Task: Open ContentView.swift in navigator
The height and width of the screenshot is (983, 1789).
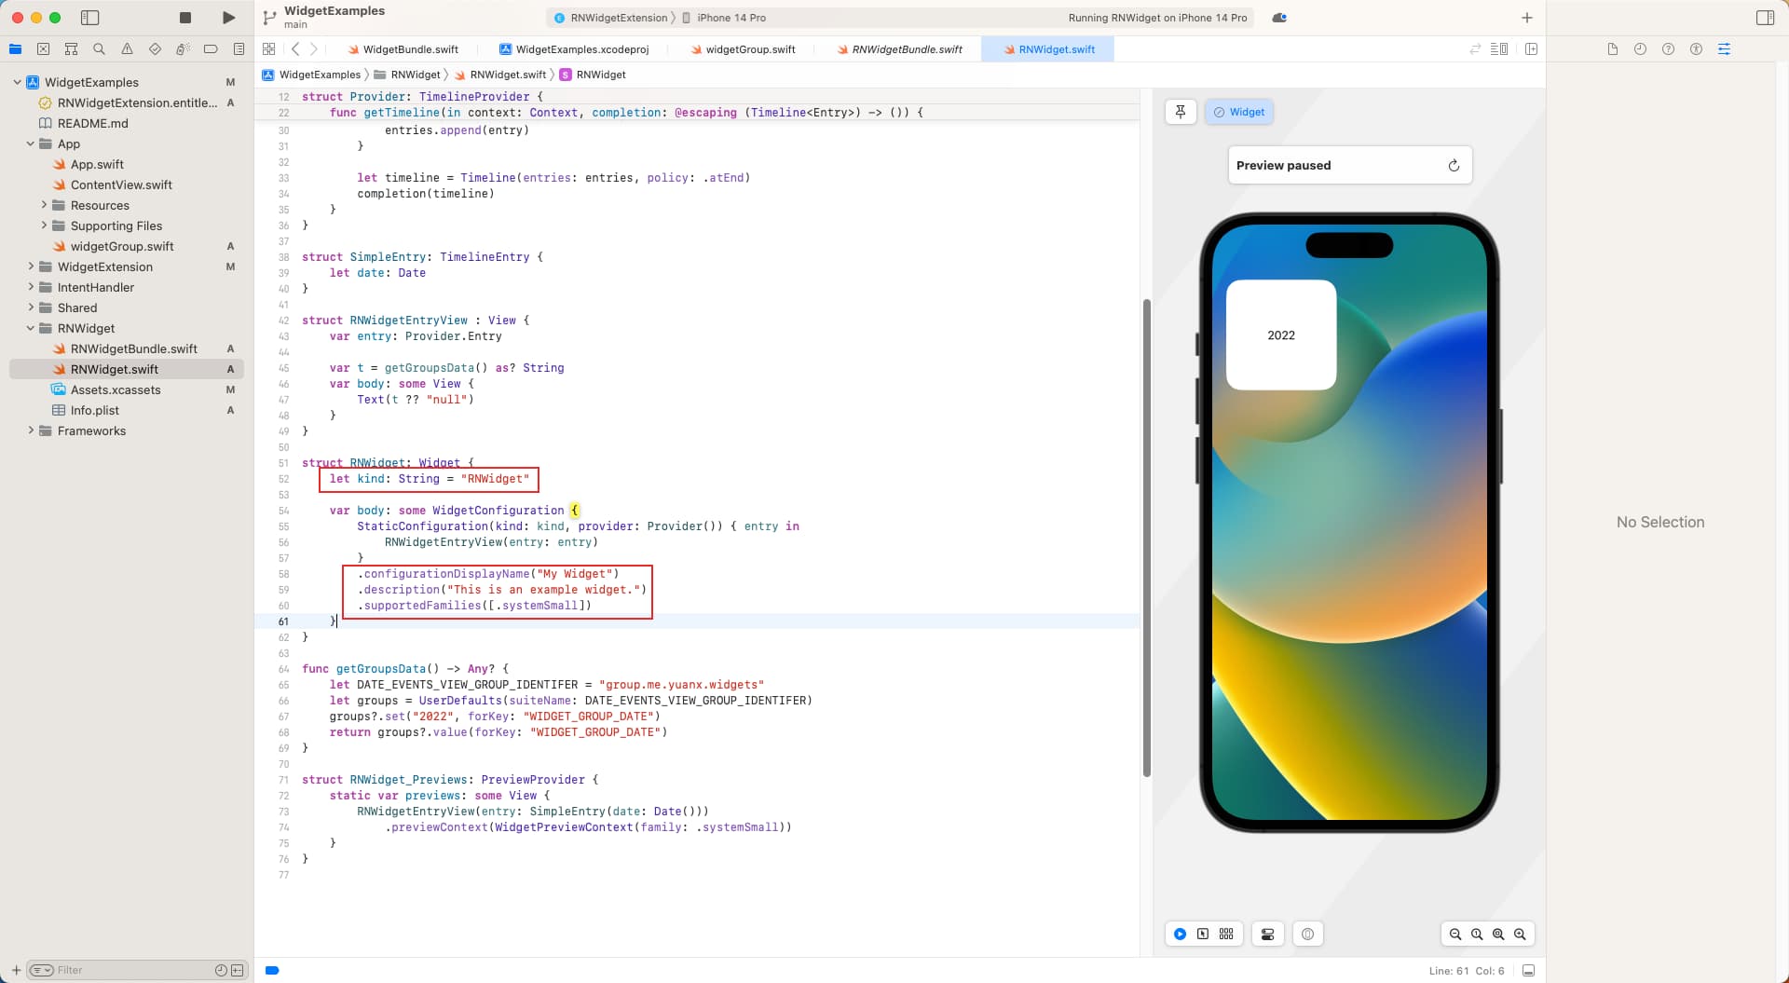Action: click(121, 184)
